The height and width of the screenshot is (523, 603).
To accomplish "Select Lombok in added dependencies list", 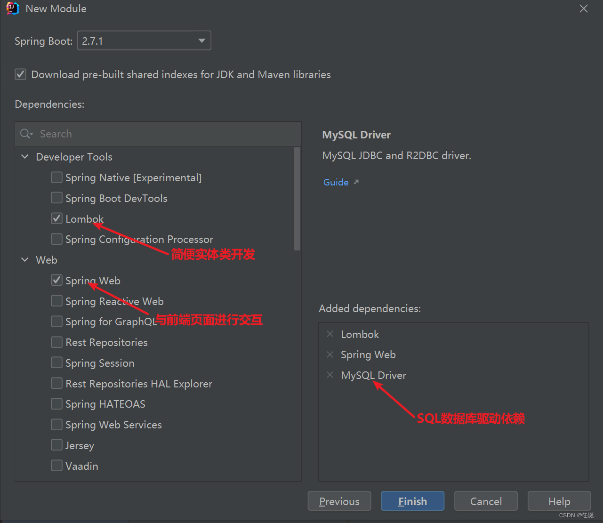I will [360, 334].
